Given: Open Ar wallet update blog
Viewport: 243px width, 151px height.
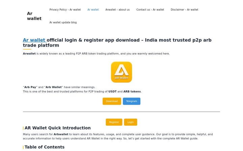Looking at the screenshot, I should point(63,22).
